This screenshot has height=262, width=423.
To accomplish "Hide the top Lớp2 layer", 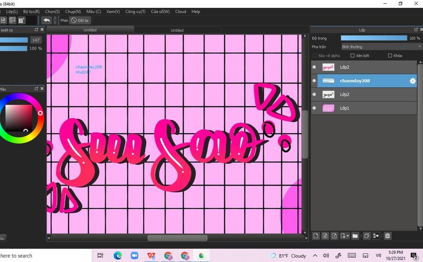I will tap(314, 67).
